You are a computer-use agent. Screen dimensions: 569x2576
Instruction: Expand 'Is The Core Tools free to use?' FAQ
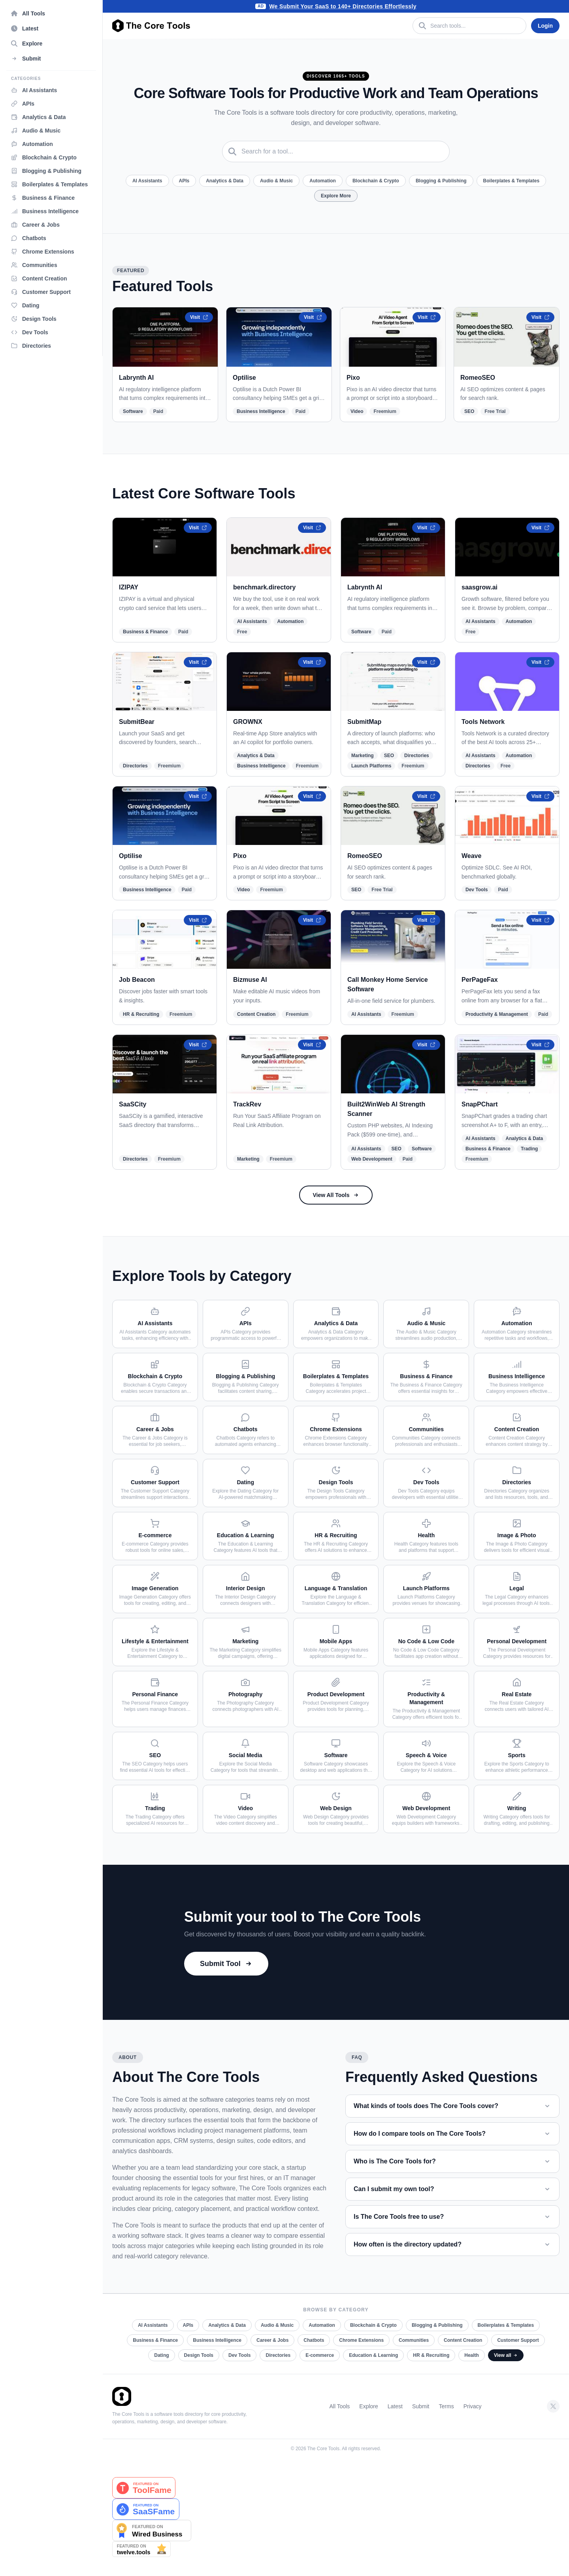pos(452,2217)
